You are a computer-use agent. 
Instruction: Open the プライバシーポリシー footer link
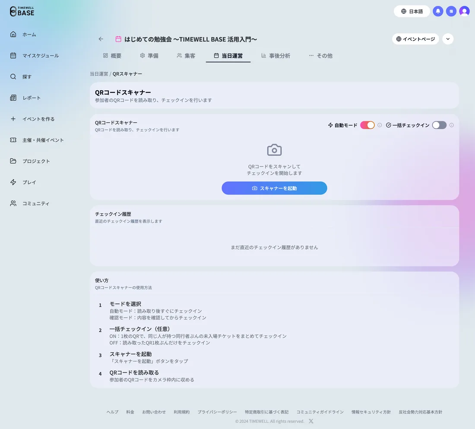[x=217, y=412]
